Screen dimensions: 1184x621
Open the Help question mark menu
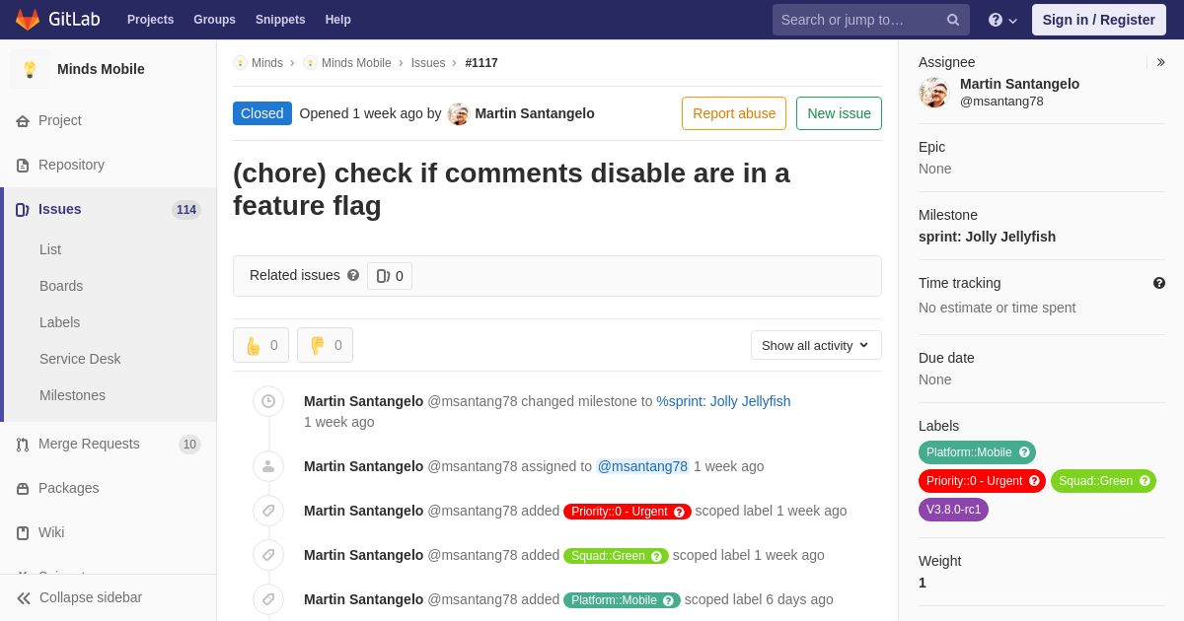[x=1002, y=20]
